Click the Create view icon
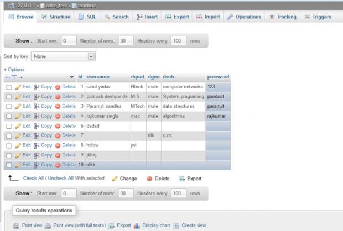The image size is (343, 231). [176, 225]
